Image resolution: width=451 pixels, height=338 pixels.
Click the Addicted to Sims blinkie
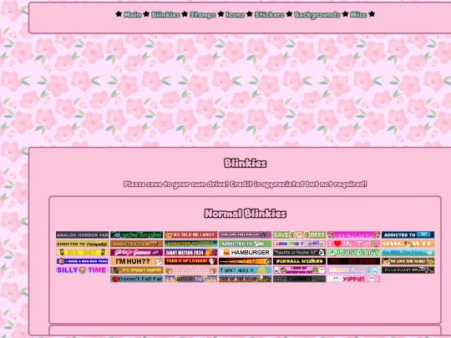tap(245, 244)
